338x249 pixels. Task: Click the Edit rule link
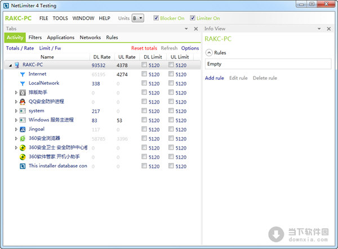(x=238, y=78)
